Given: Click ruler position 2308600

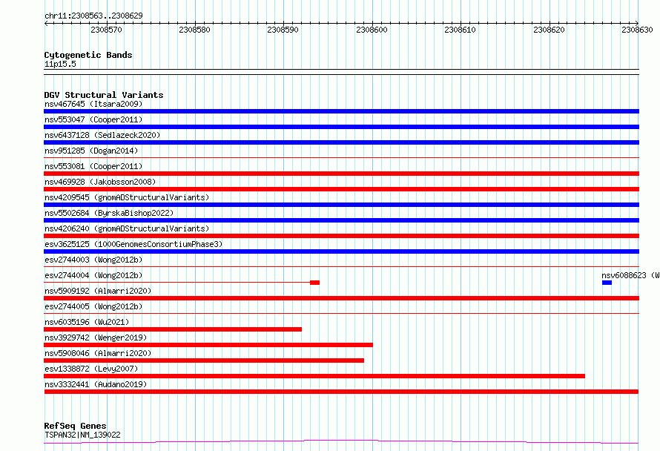Looking at the screenshot, I should click(x=372, y=30).
